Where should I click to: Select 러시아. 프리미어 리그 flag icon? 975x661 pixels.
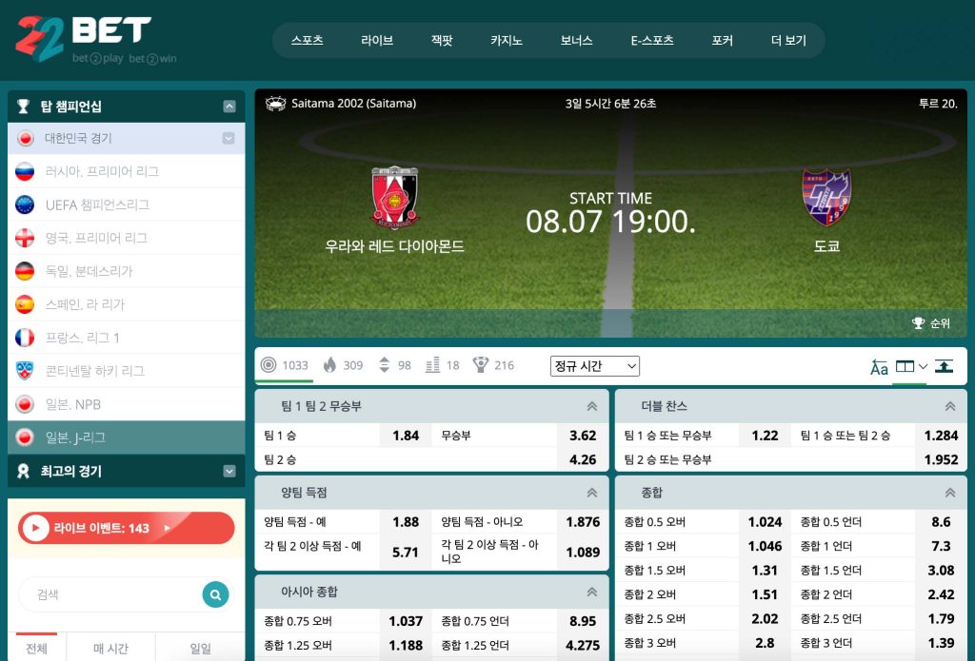pyautogui.click(x=25, y=171)
